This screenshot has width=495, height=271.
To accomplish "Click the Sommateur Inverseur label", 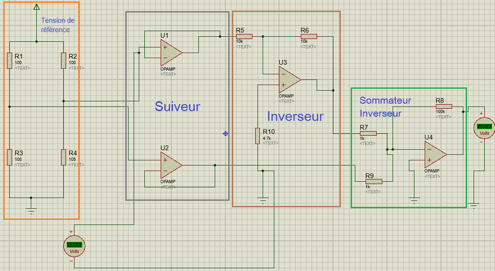I will [386, 107].
